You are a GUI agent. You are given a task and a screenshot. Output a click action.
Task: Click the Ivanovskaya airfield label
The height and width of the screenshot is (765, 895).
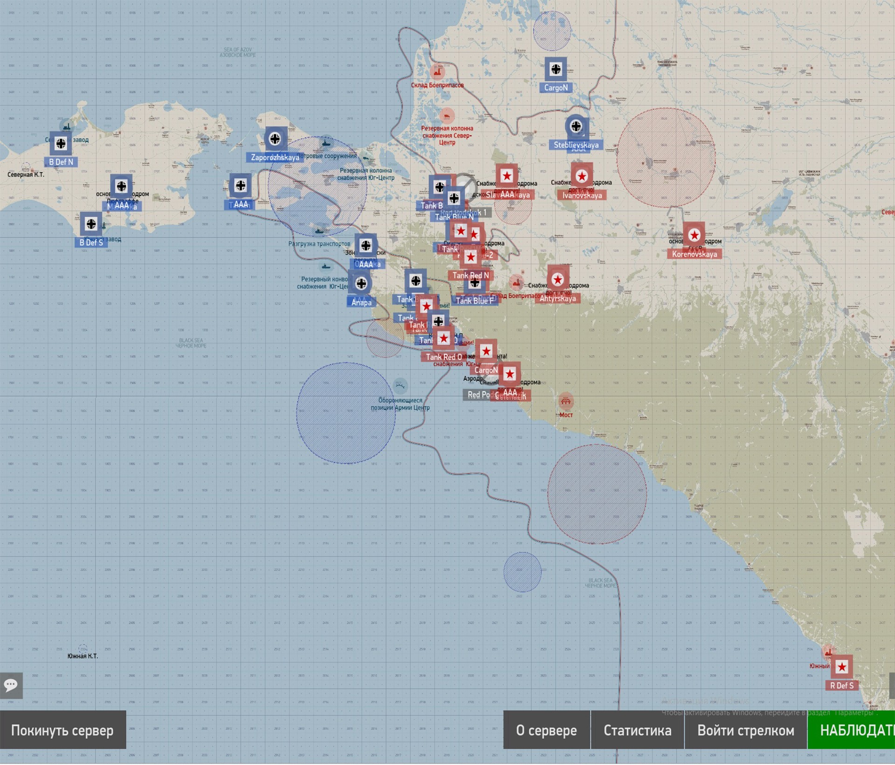point(582,195)
